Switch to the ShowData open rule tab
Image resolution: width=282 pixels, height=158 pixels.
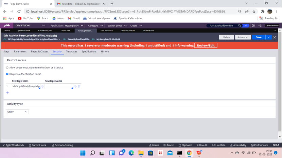coord(66,31)
